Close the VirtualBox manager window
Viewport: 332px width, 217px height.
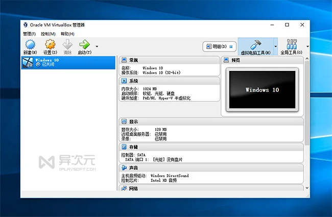(302, 25)
